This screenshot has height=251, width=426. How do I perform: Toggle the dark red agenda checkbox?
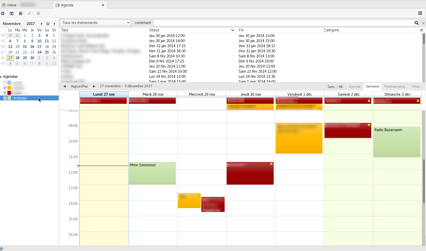coord(5,93)
